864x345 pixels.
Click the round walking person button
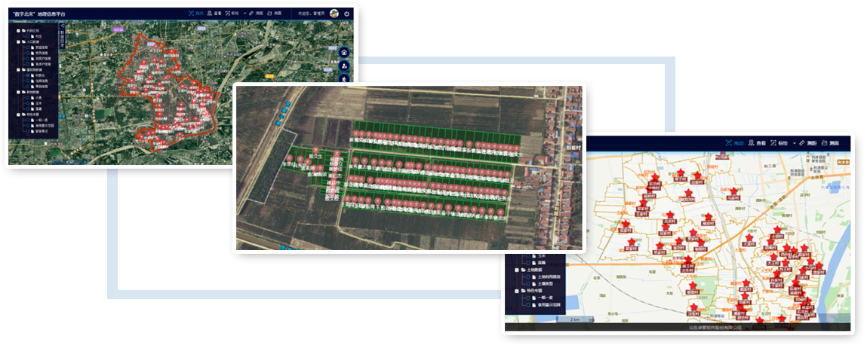(x=344, y=78)
